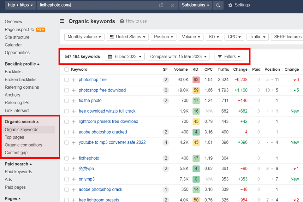Check the 'photoshop free' row checkbox
The image size is (303, 202).
(67, 80)
